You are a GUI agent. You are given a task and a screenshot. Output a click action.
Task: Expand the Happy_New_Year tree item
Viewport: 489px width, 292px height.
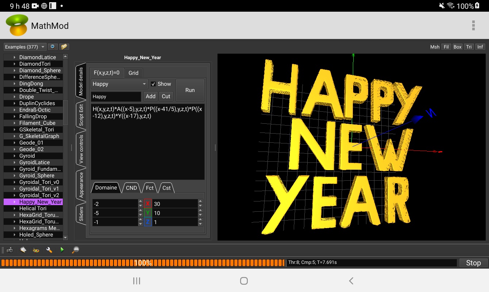pyautogui.click(x=15, y=202)
